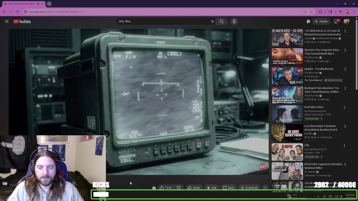Open the options menu for Ex-Mafia Boss video
Image resolution: width=358 pixels, height=201 pixels.
(345, 31)
